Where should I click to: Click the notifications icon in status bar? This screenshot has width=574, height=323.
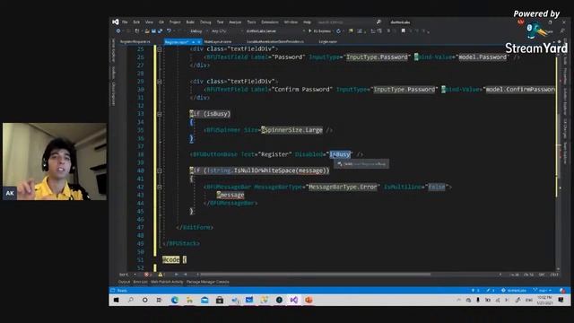pyautogui.click(x=562, y=291)
